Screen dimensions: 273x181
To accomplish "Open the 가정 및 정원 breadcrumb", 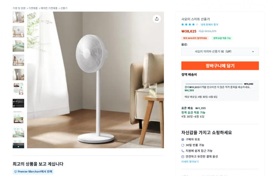I will coord(19,8).
